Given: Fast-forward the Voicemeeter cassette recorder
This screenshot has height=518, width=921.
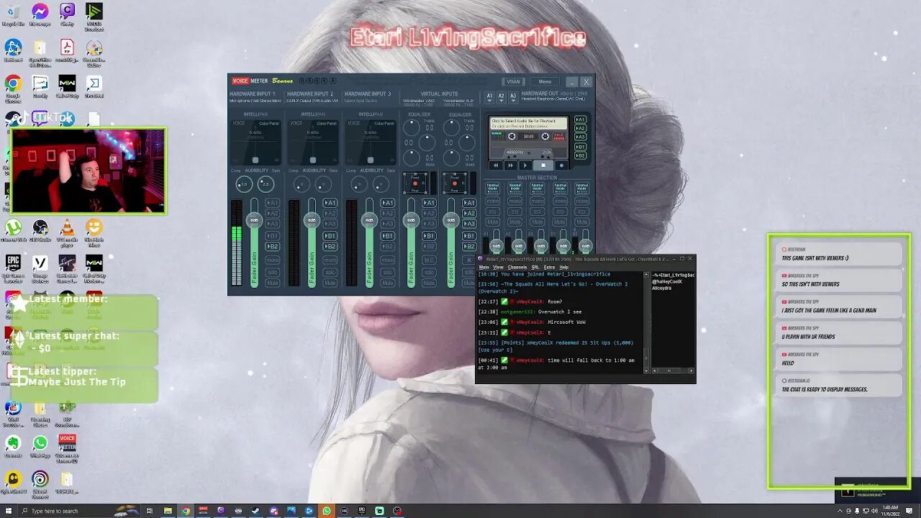Looking at the screenshot, I should 510,165.
